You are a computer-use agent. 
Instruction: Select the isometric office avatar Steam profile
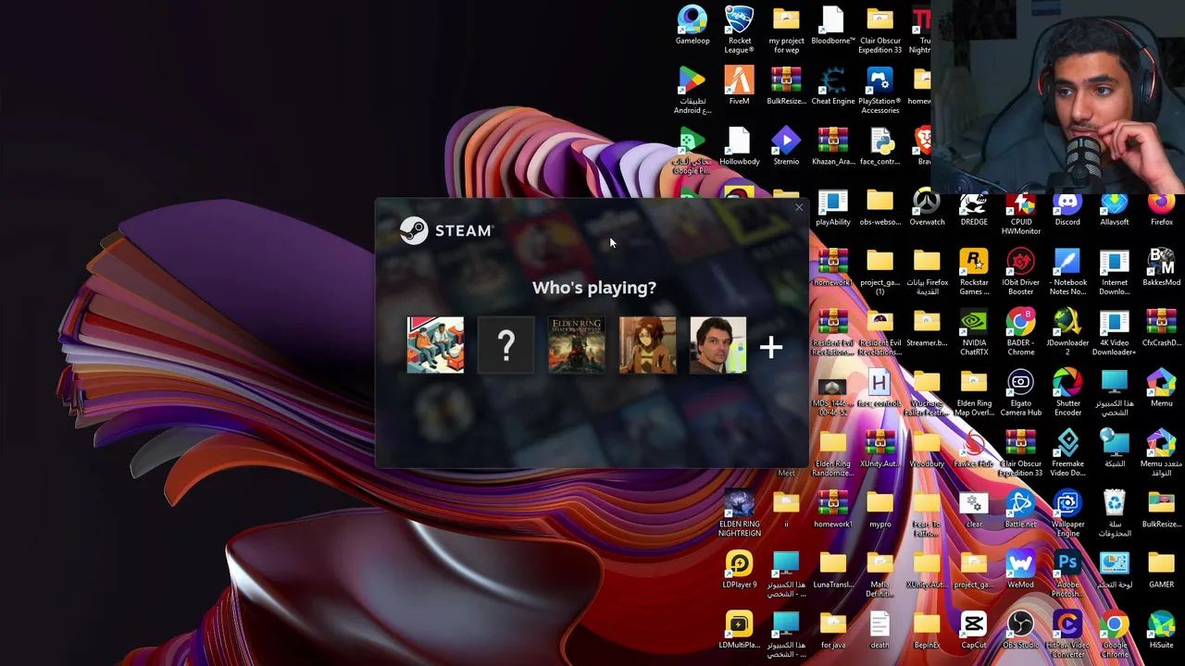tap(435, 345)
